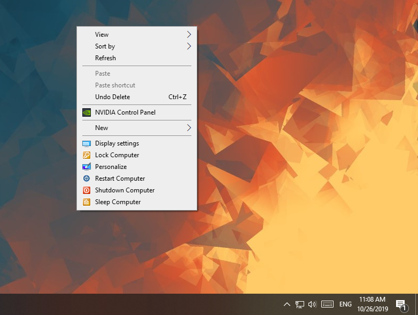Open the Sort by menu entry
Viewport: 418px width, 315px height.
tap(137, 46)
